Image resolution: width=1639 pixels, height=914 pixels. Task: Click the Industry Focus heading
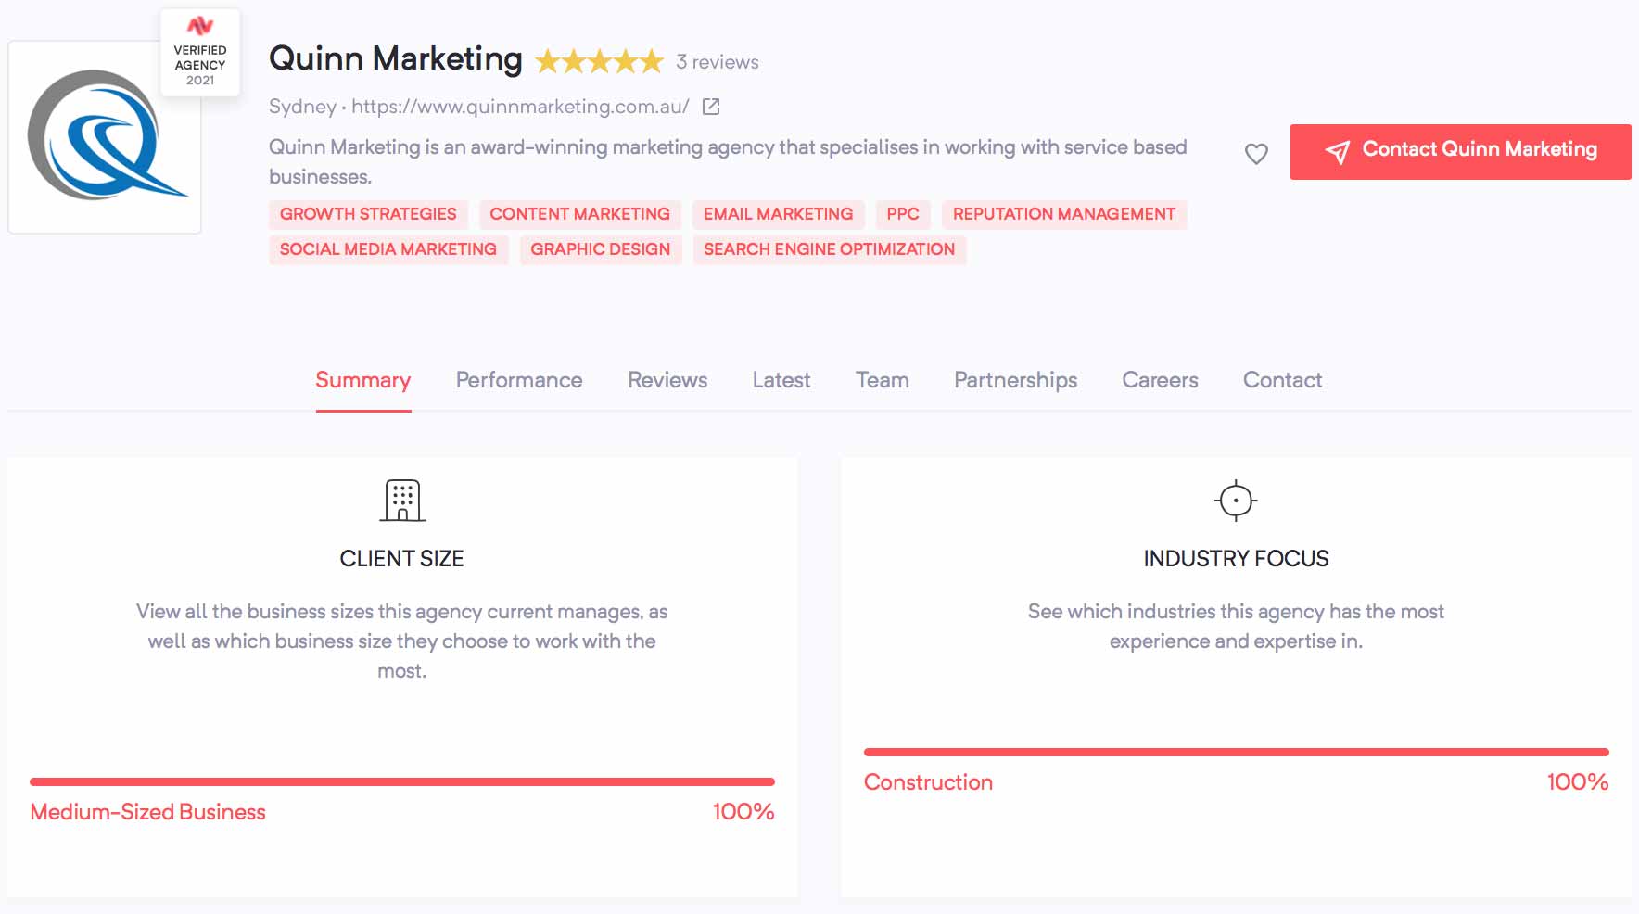(1236, 559)
